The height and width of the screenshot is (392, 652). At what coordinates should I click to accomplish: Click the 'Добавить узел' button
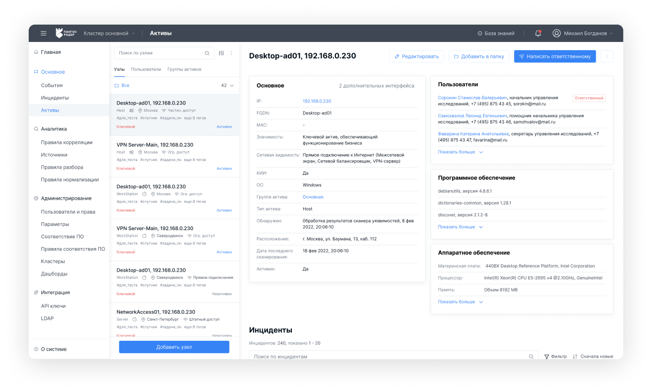[x=174, y=347]
